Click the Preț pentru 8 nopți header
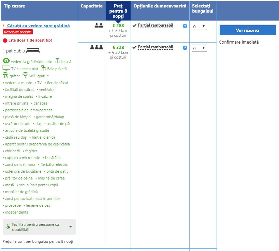The height and width of the screenshot is (251, 279). tap(118, 11)
